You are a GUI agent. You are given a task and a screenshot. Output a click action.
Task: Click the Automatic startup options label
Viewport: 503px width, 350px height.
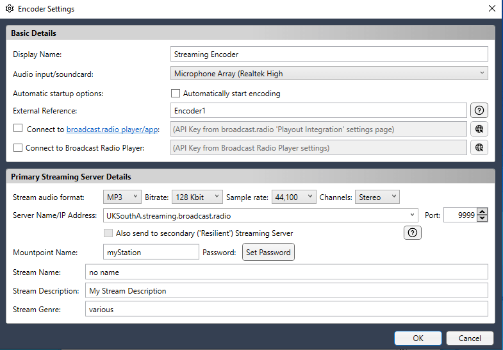pos(58,94)
